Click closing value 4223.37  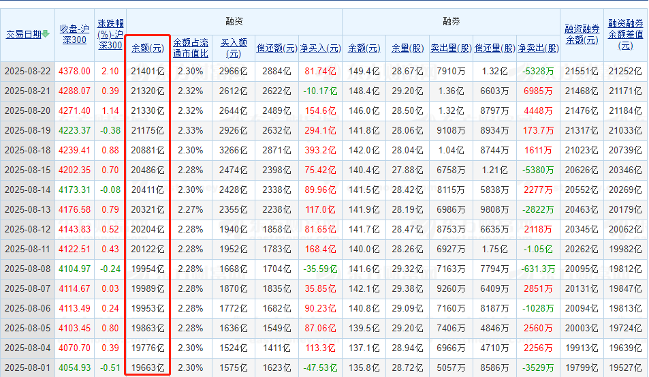coord(74,130)
